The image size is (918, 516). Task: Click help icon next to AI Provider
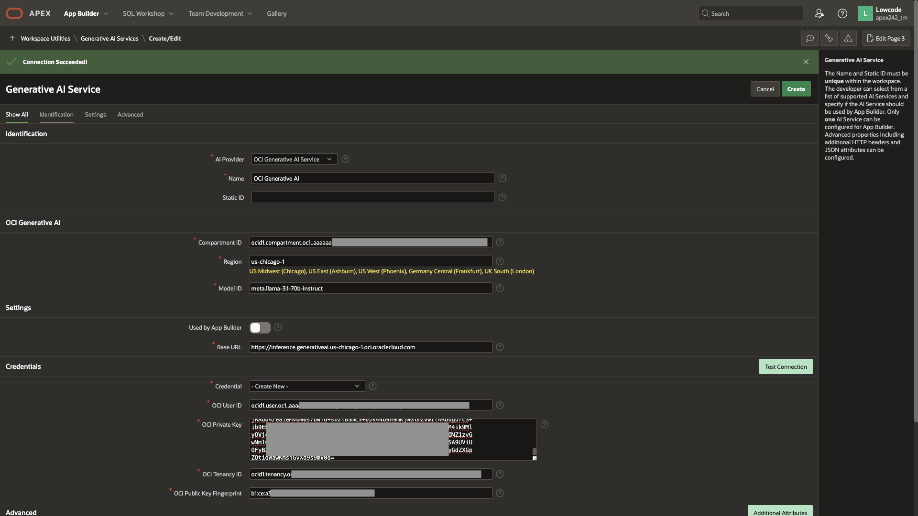click(345, 159)
